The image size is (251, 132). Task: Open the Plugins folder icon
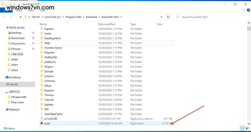coord(42,66)
